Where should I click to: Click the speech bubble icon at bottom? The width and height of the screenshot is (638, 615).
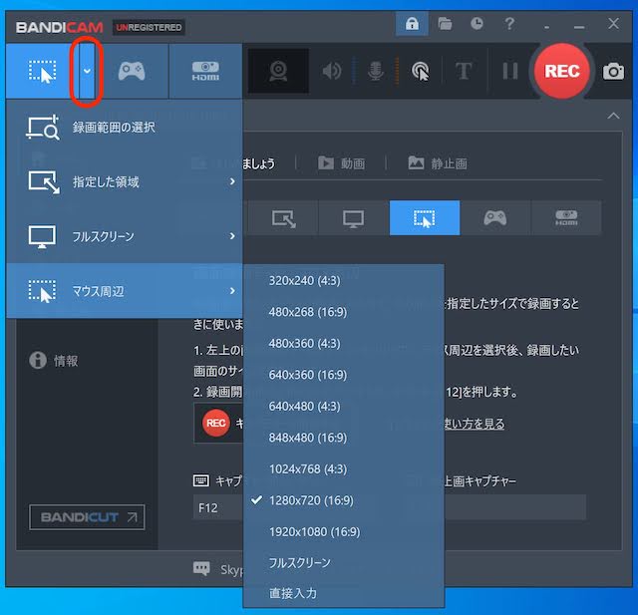click(x=201, y=568)
